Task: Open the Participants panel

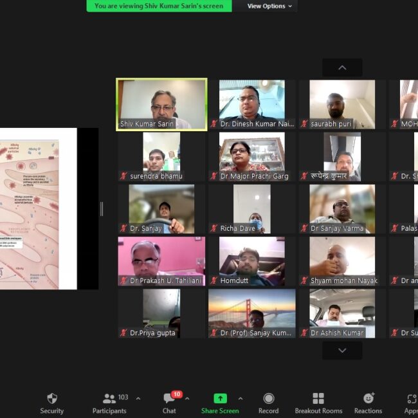Action: click(x=109, y=399)
